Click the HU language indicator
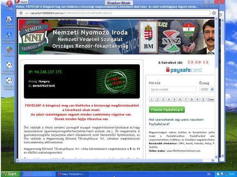The width and height of the screenshot is (237, 177). click(x=209, y=174)
